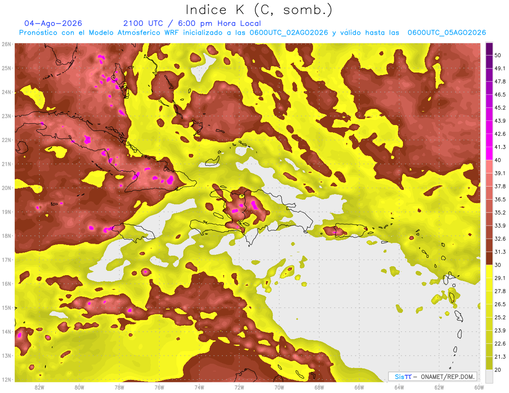Click the color scale value '23.9'
509x393 pixels.
click(x=501, y=330)
